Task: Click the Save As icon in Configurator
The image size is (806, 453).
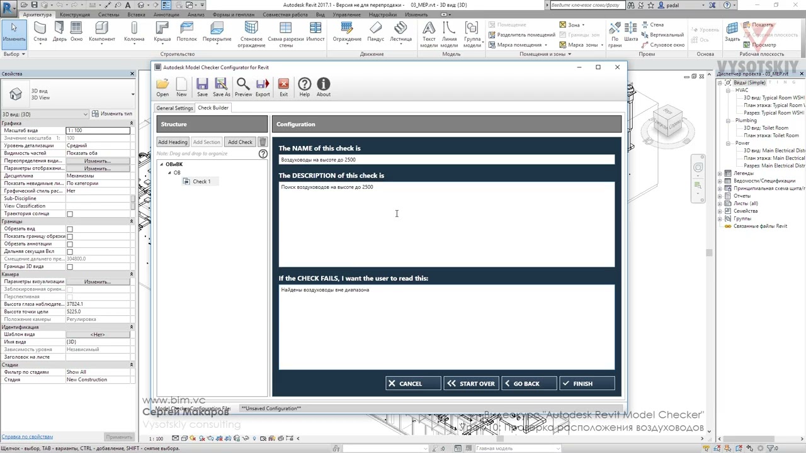Action: point(221,87)
